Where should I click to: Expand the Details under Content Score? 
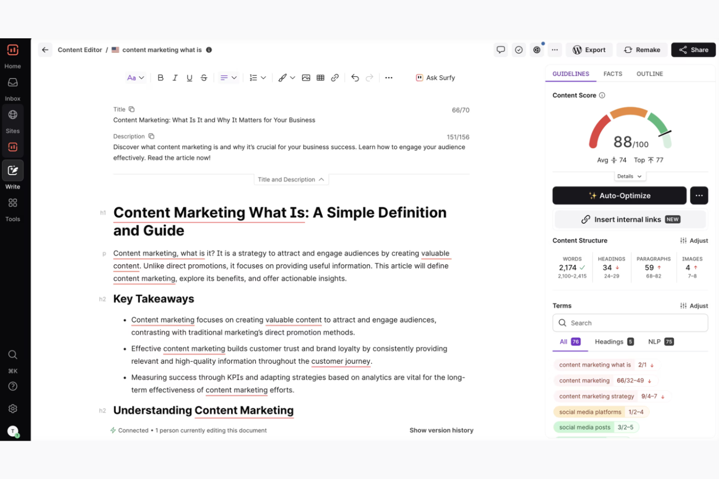tap(630, 176)
